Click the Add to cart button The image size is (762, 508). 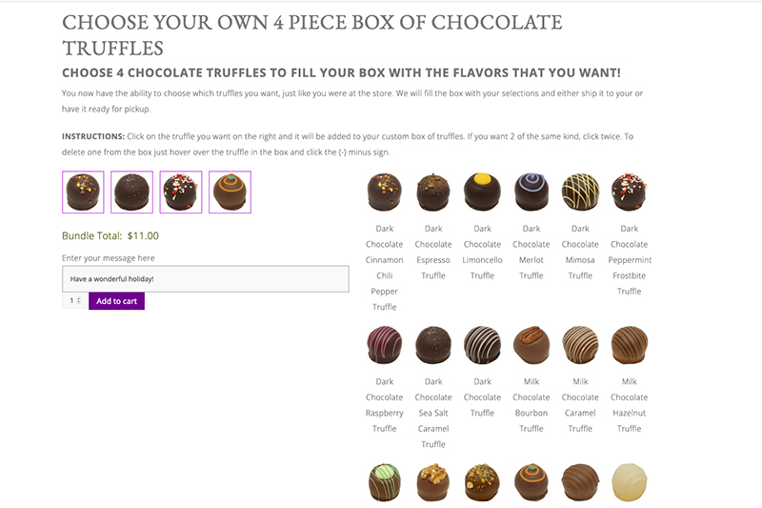pos(116,301)
